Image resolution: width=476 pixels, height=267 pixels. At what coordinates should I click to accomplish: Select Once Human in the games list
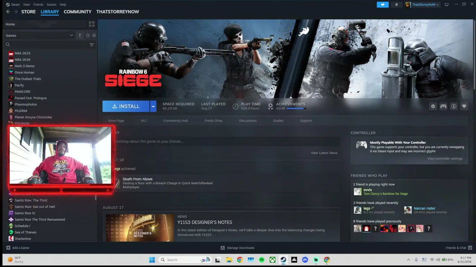25,73
